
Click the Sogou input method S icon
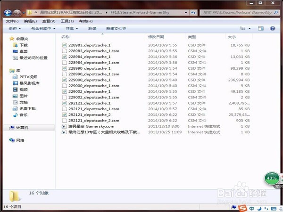242,208
